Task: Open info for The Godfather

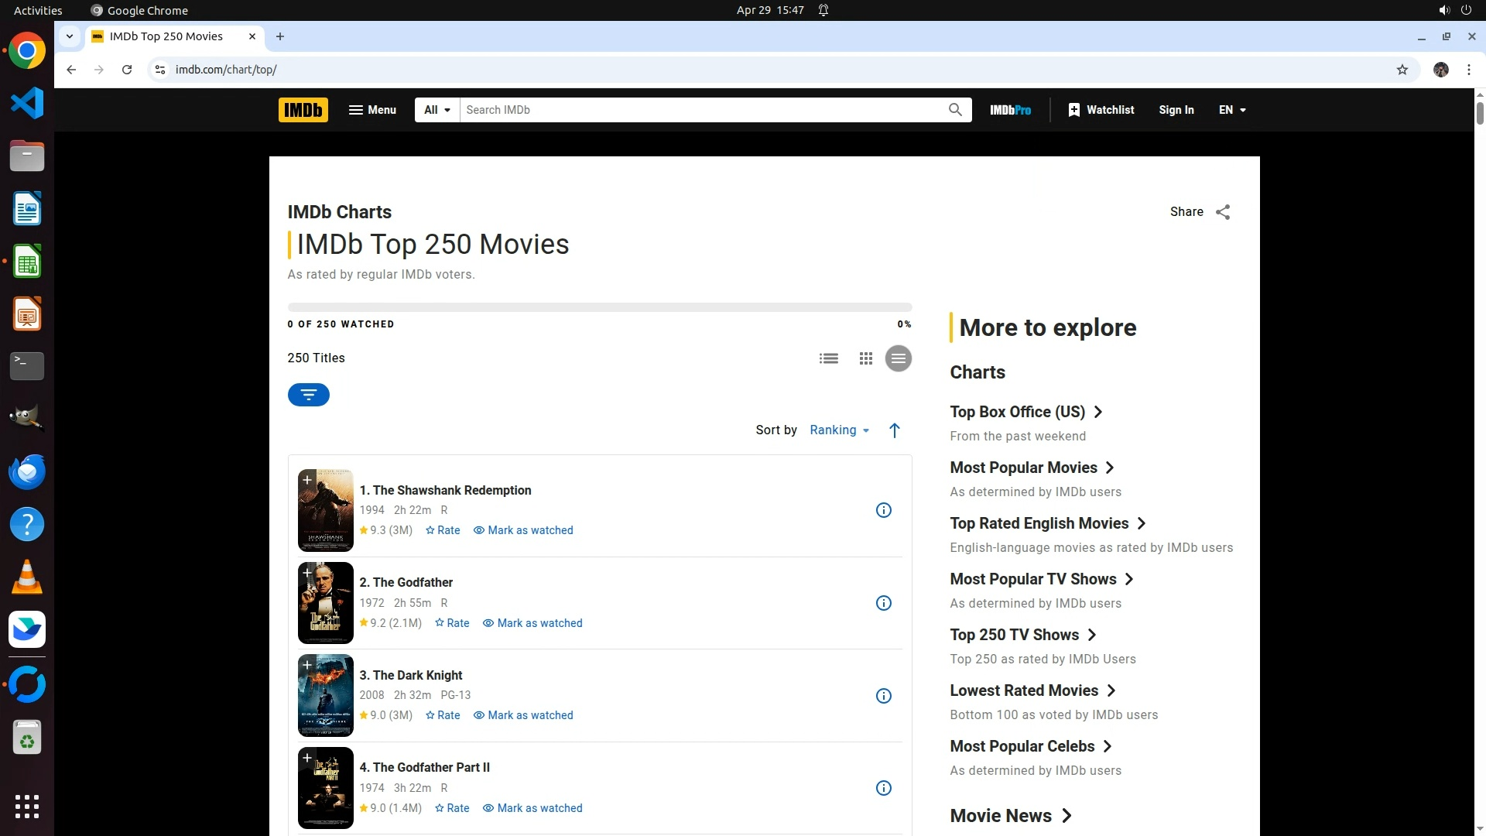Action: (x=883, y=603)
